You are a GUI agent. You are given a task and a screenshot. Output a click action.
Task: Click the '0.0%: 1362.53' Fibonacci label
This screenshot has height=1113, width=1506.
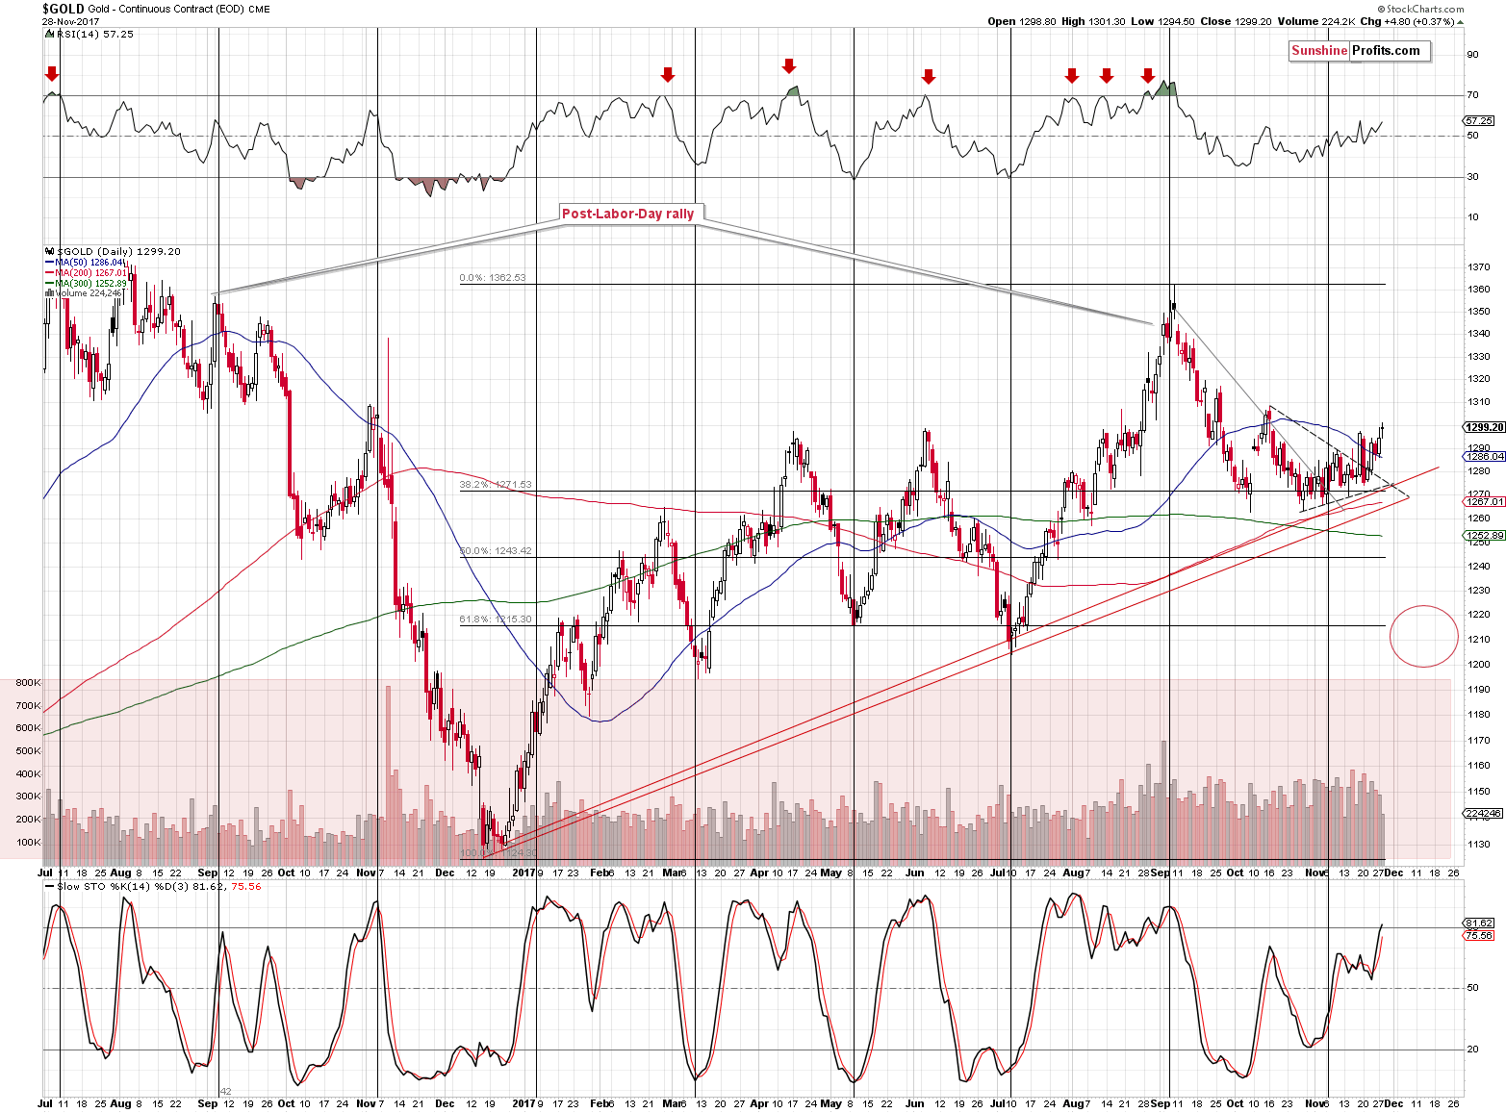tap(493, 278)
